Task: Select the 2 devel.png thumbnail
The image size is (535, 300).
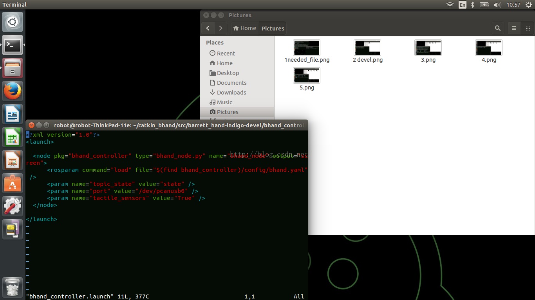Action: click(x=367, y=48)
